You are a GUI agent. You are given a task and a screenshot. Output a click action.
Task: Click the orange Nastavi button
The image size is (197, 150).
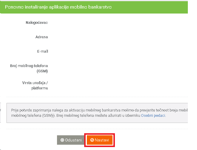pyautogui.click(x=100, y=140)
